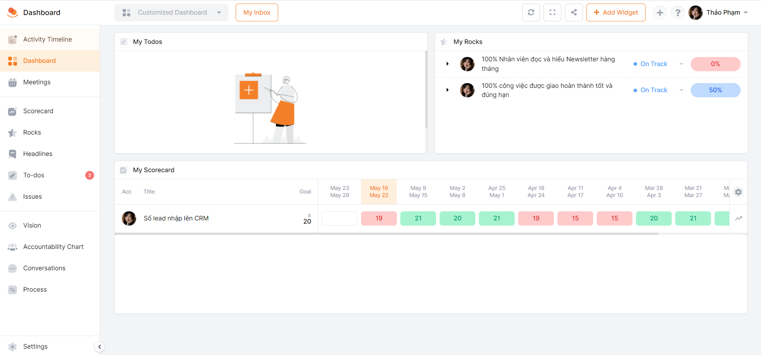This screenshot has width=761, height=355.
Task: Click the 20 score under May 2
Action: pyautogui.click(x=457, y=218)
